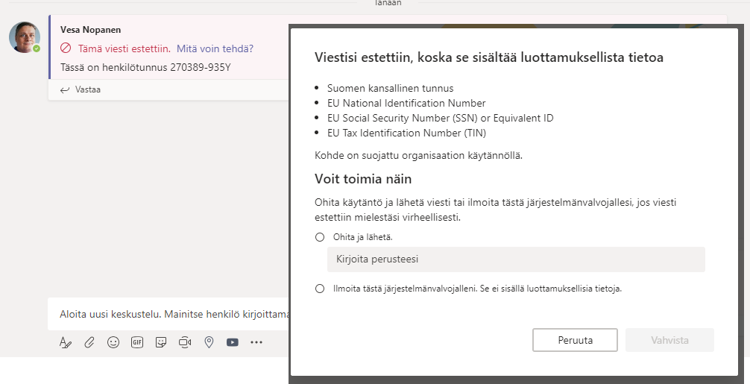Click Vesa Nopanen's profile avatar
This screenshot has width=750, height=384.
pos(24,37)
